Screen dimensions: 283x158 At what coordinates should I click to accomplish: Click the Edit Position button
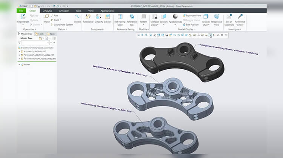193,24
